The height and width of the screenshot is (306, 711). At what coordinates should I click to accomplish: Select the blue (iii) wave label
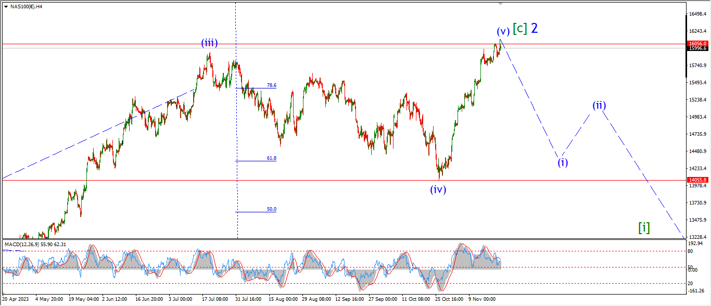coord(210,43)
